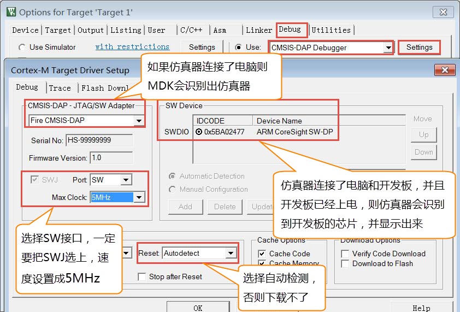Click the partially hidden Update button
The width and height of the screenshot is (460, 312).
tap(260, 207)
